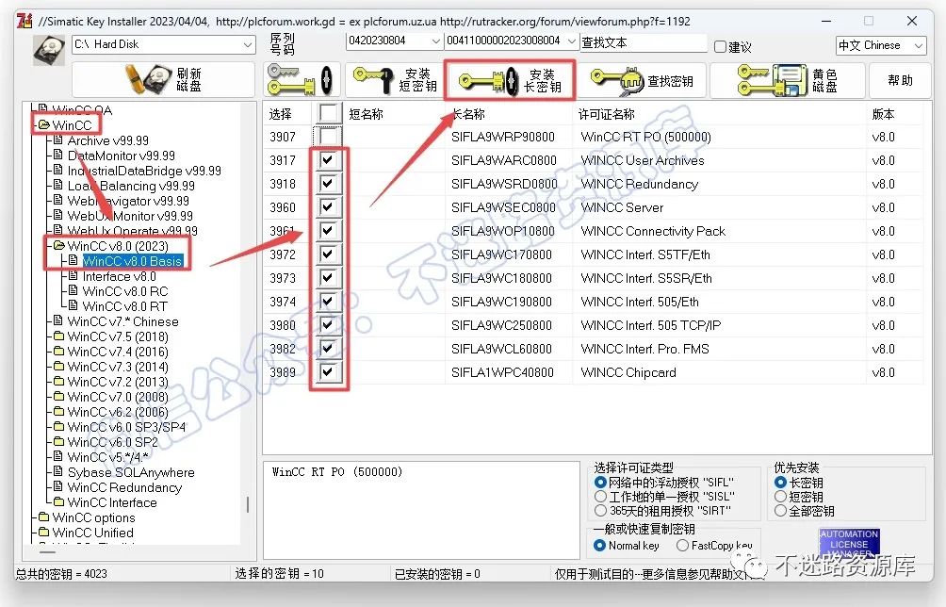Select WinCC v7.* Chinese tree item

pyautogui.click(x=122, y=321)
